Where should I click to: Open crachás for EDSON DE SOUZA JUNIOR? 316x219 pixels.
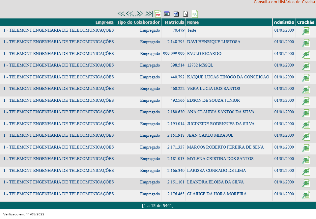(306, 102)
